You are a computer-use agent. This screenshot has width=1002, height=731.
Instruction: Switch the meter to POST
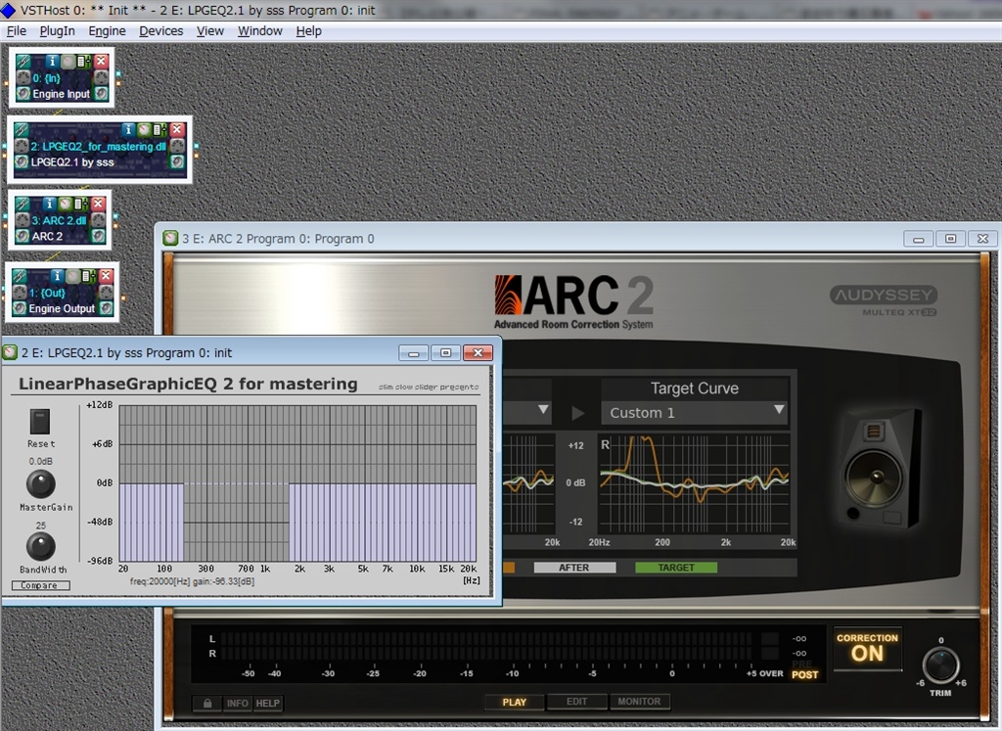click(804, 675)
